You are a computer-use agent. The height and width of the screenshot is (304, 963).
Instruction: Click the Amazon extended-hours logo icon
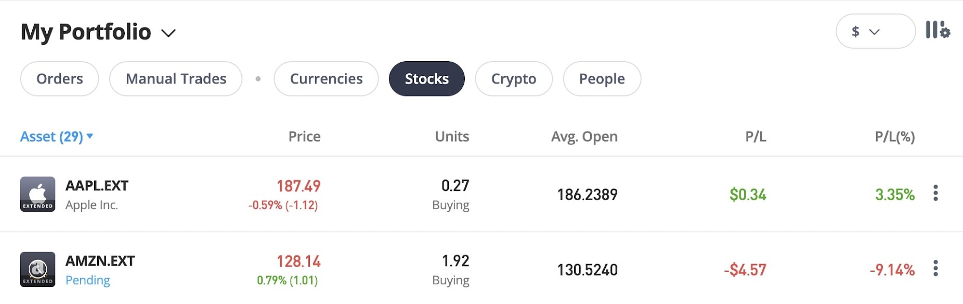pos(37,269)
